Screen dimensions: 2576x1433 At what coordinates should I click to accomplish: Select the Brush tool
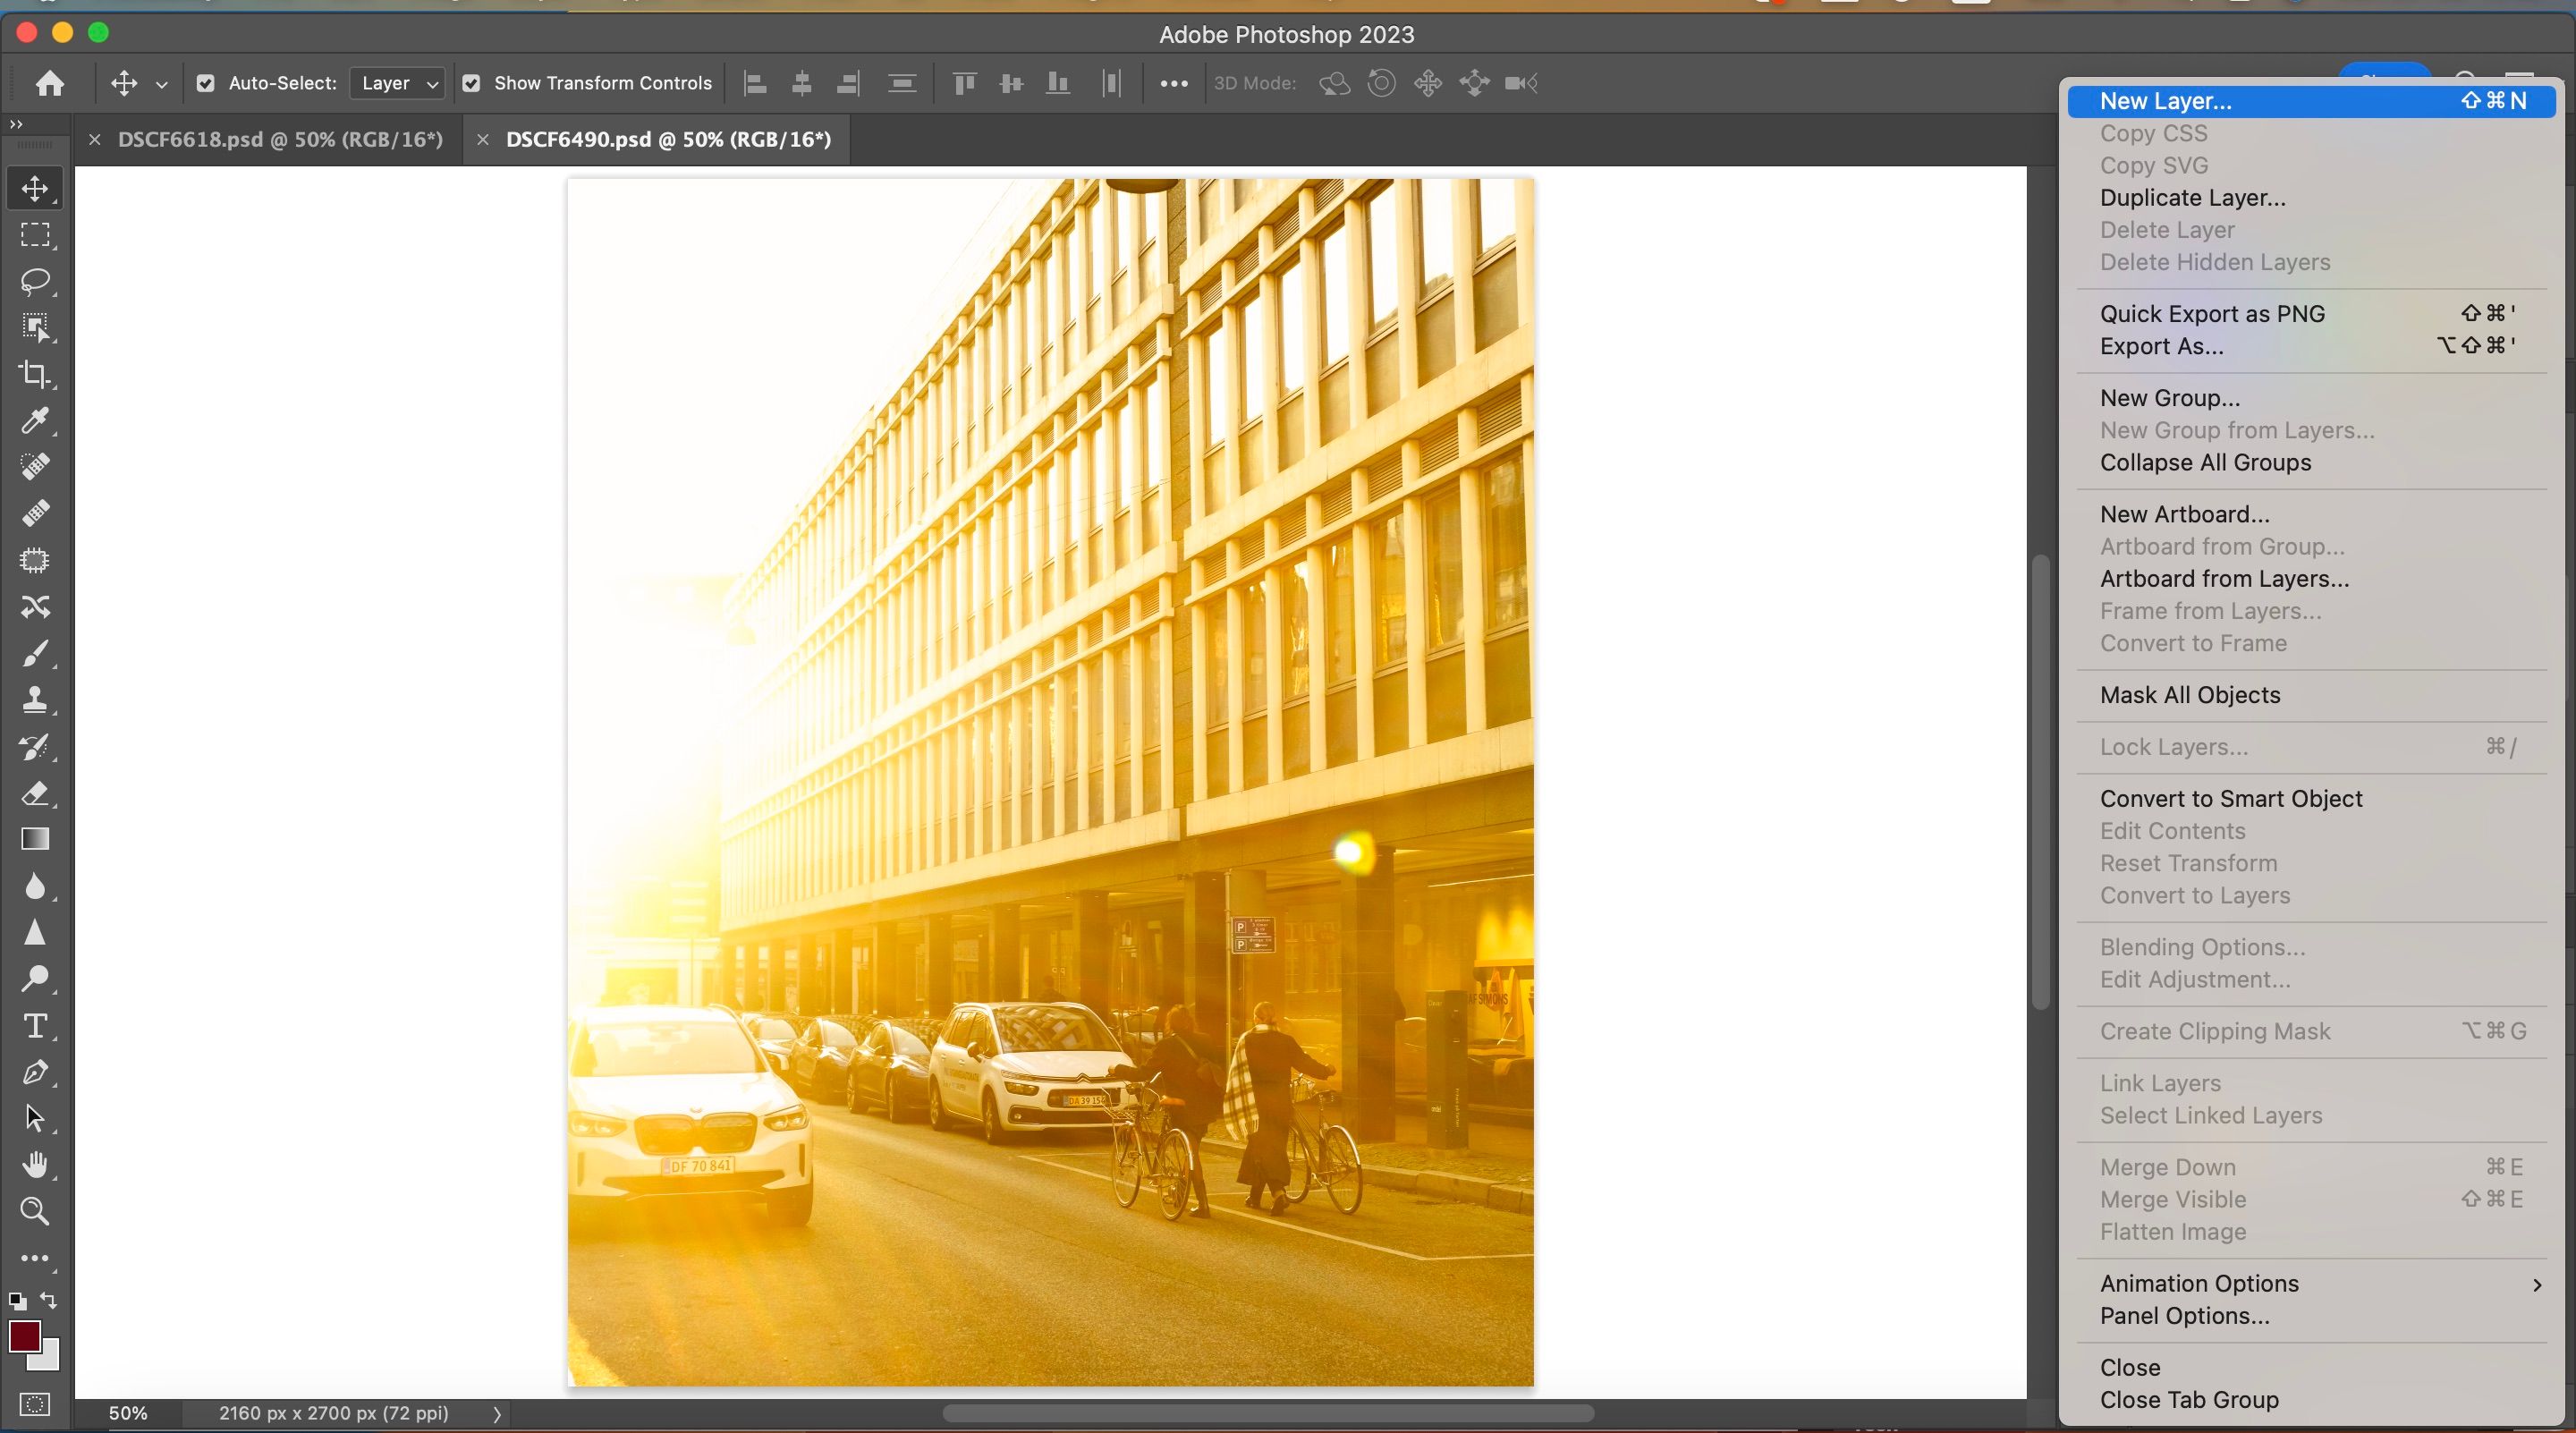[36, 653]
